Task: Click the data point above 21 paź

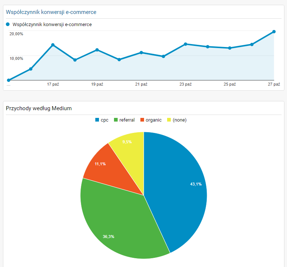Action: pos(141,53)
